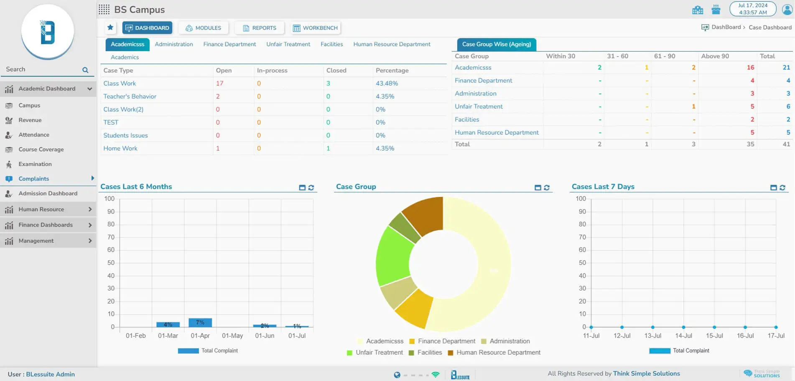
Task: Click the birthday cake icon in header
Action: [x=716, y=10]
